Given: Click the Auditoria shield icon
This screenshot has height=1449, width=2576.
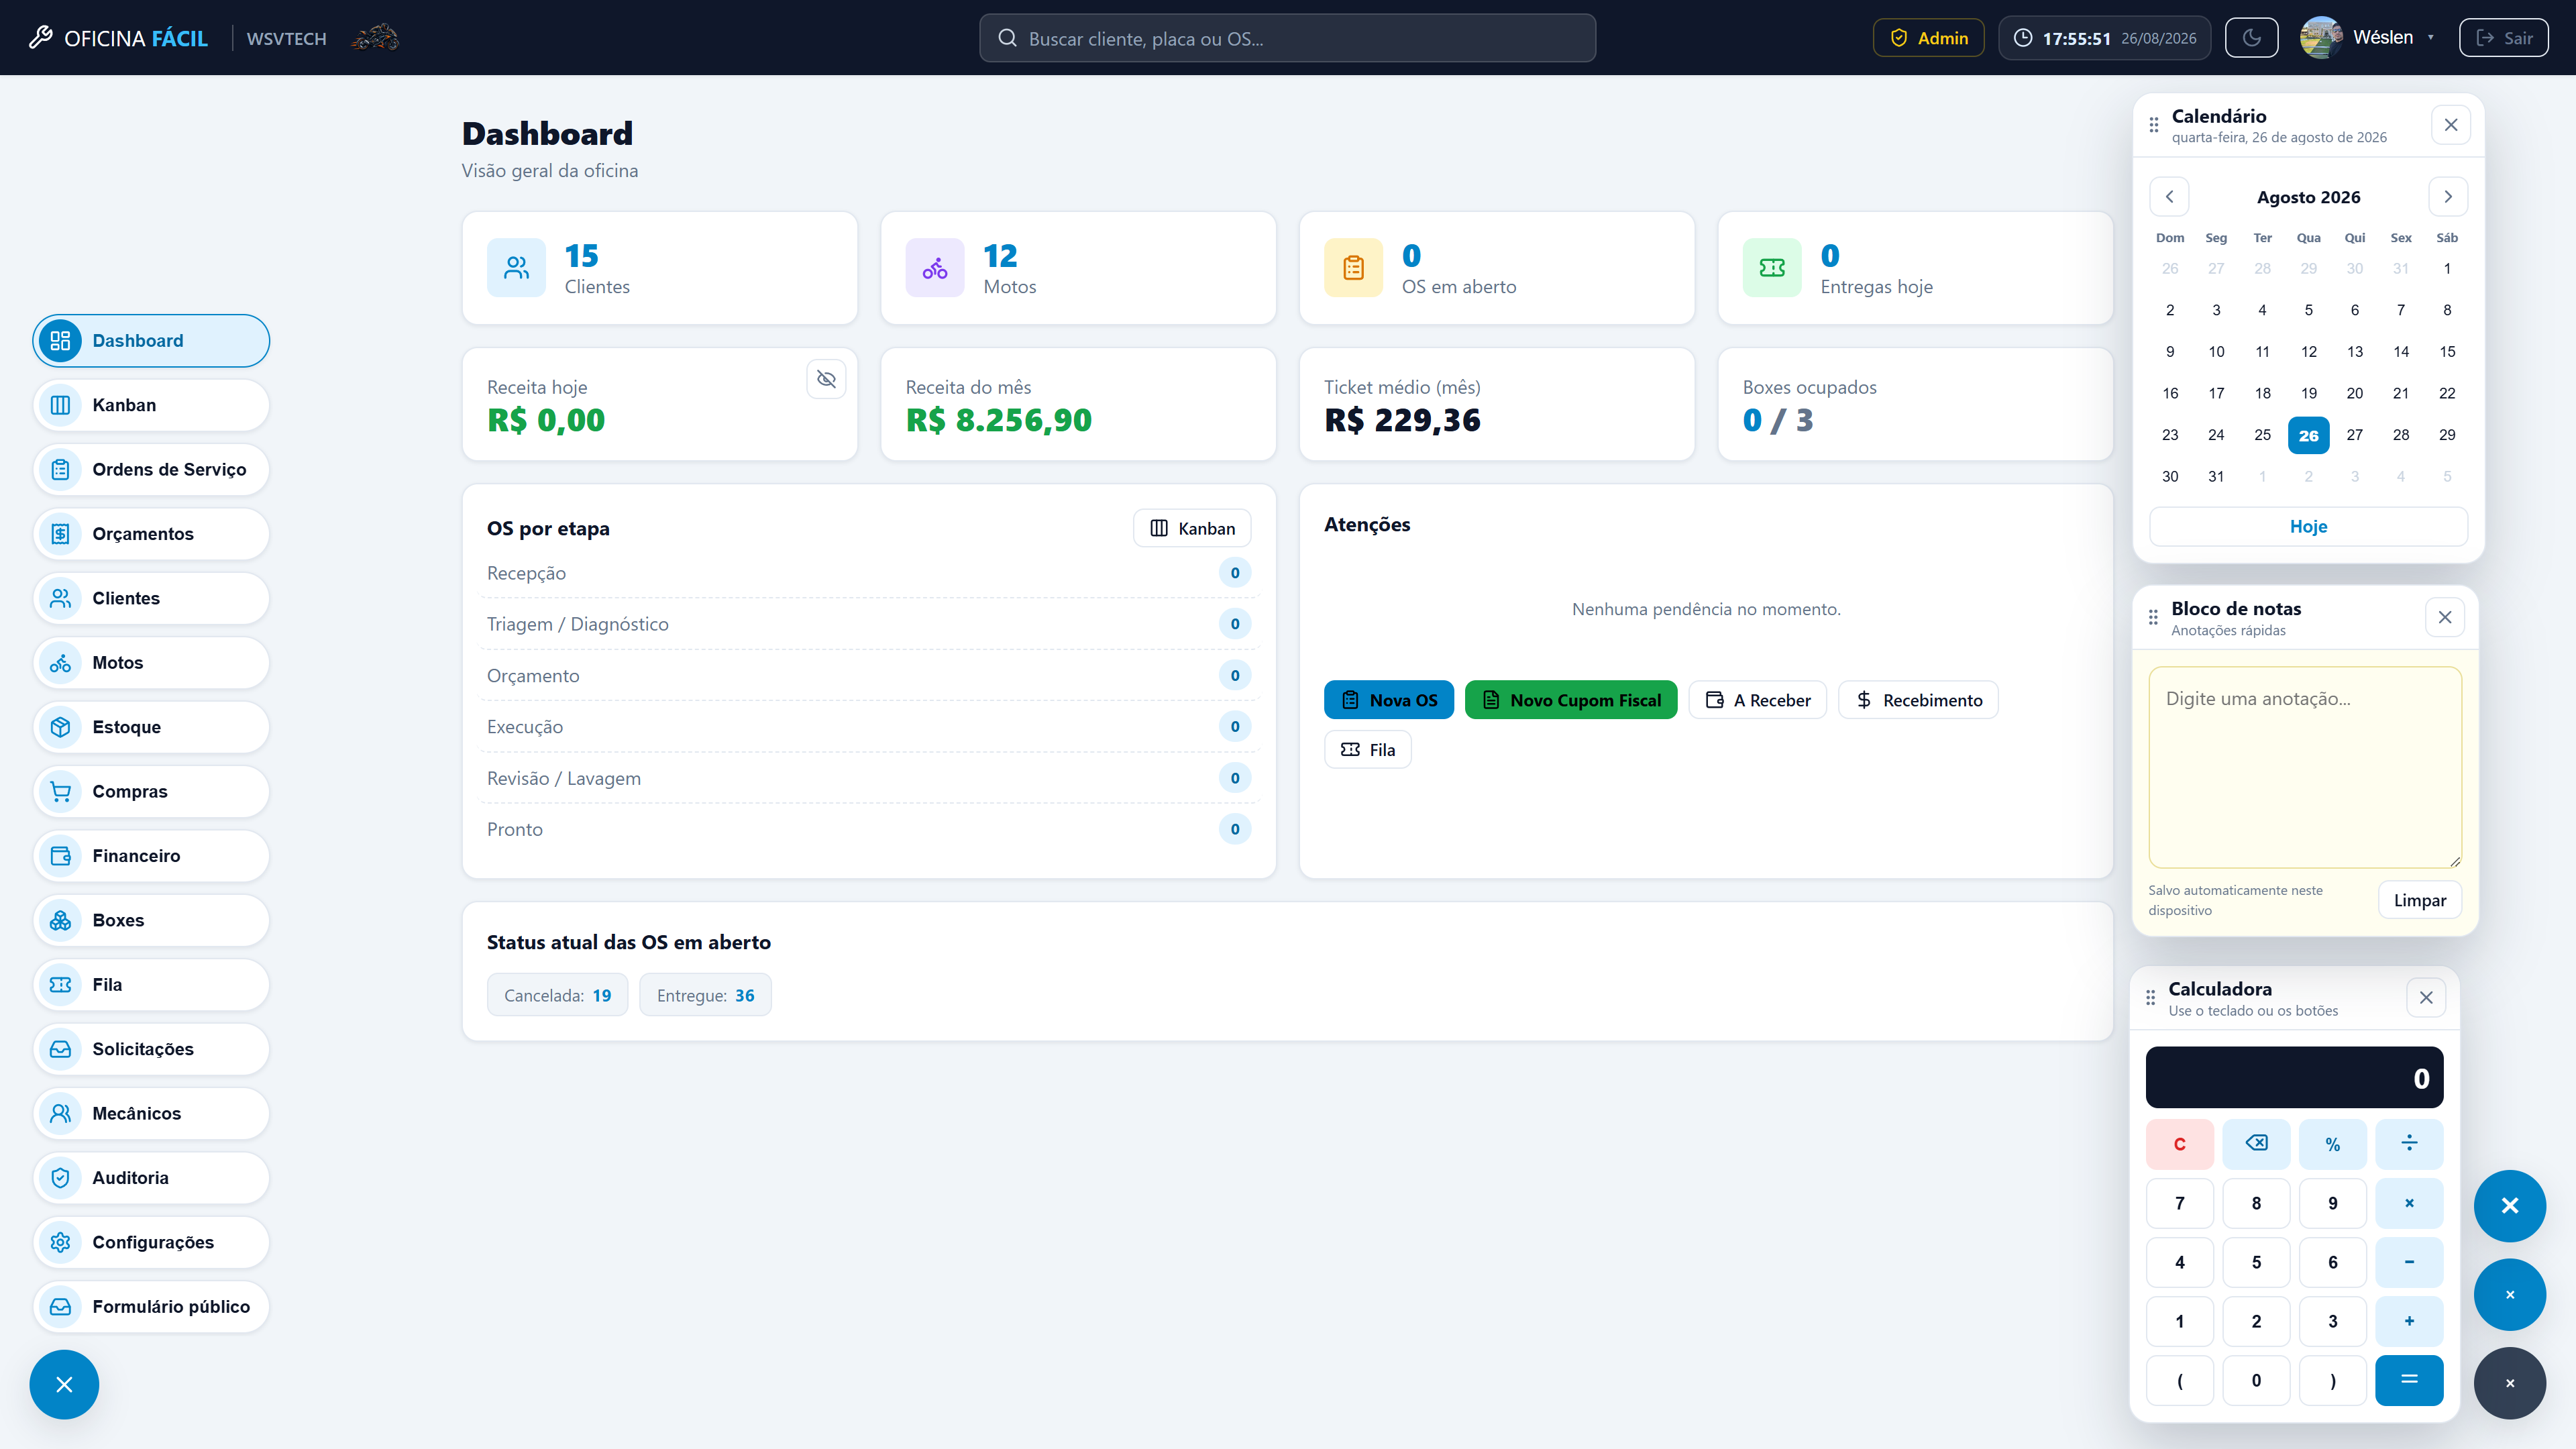Looking at the screenshot, I should [x=60, y=1178].
